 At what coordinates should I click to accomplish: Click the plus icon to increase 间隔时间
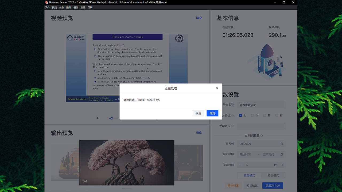pos(282,165)
